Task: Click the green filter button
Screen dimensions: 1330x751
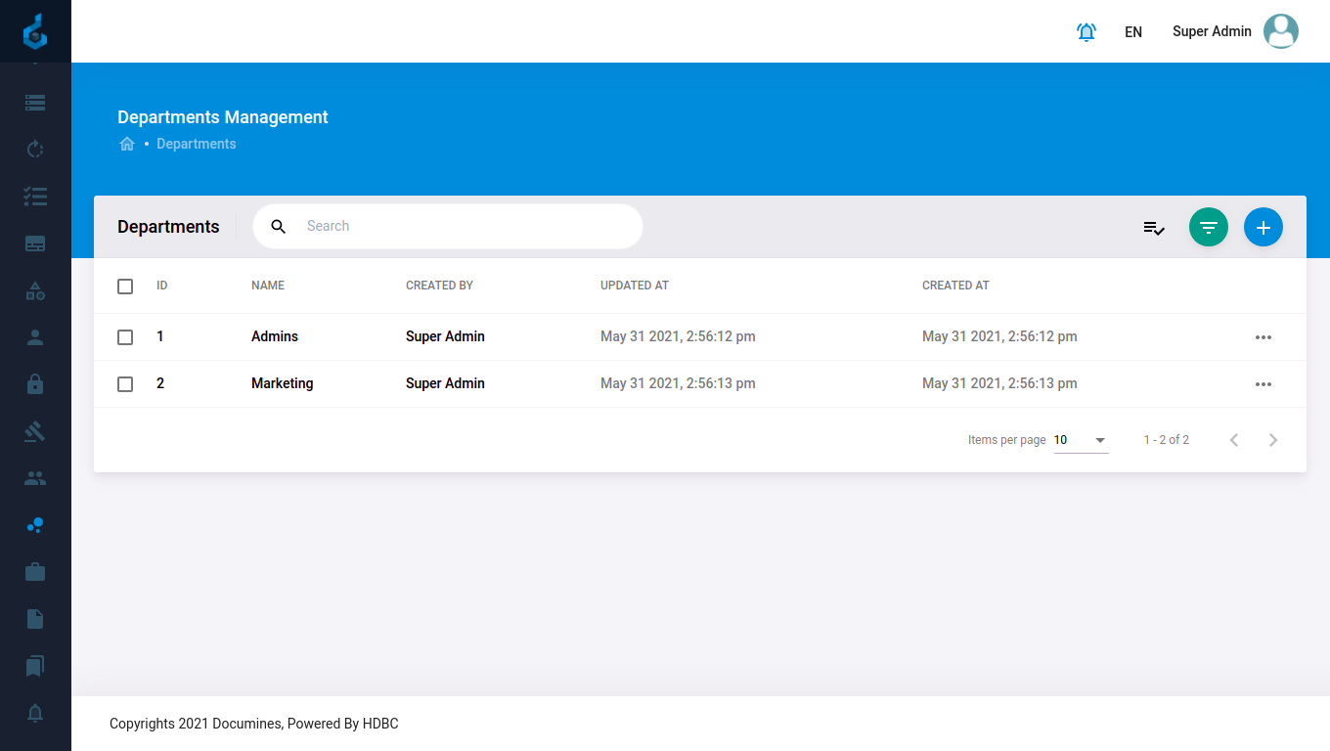Action: (1208, 227)
